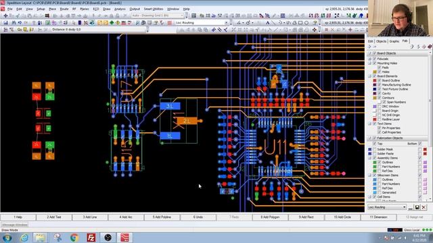Viewport: 433px width, 243px height.
Task: Open the Planes menu
Action: coord(85,9)
